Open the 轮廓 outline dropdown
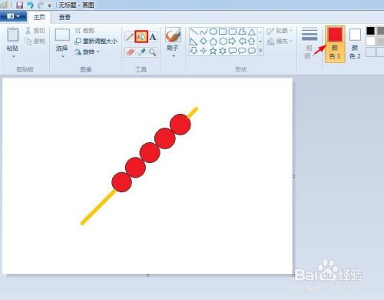The width and height of the screenshot is (384, 300). pos(280,31)
